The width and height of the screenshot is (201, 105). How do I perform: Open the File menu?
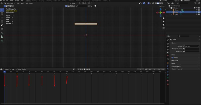[4, 1]
